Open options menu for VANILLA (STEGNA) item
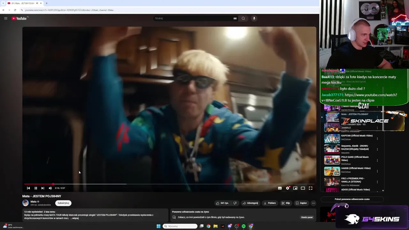 (377, 182)
